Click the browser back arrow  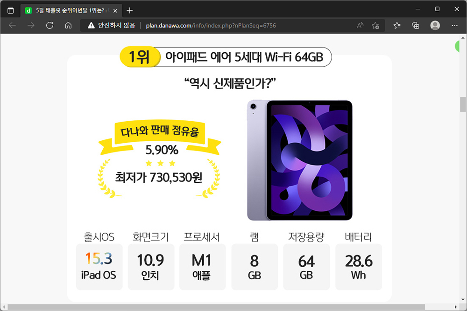click(x=12, y=26)
